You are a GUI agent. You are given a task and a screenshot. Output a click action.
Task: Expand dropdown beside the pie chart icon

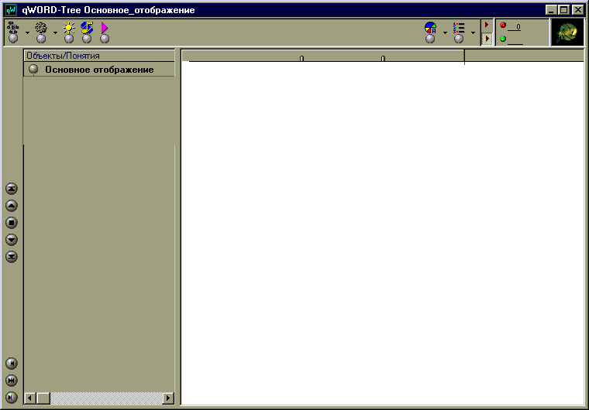445,33
